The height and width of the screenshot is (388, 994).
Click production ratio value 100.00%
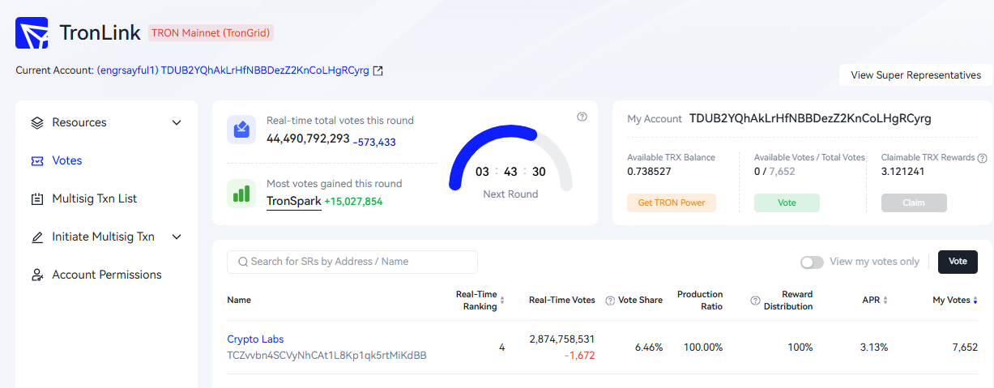pyautogui.click(x=702, y=347)
